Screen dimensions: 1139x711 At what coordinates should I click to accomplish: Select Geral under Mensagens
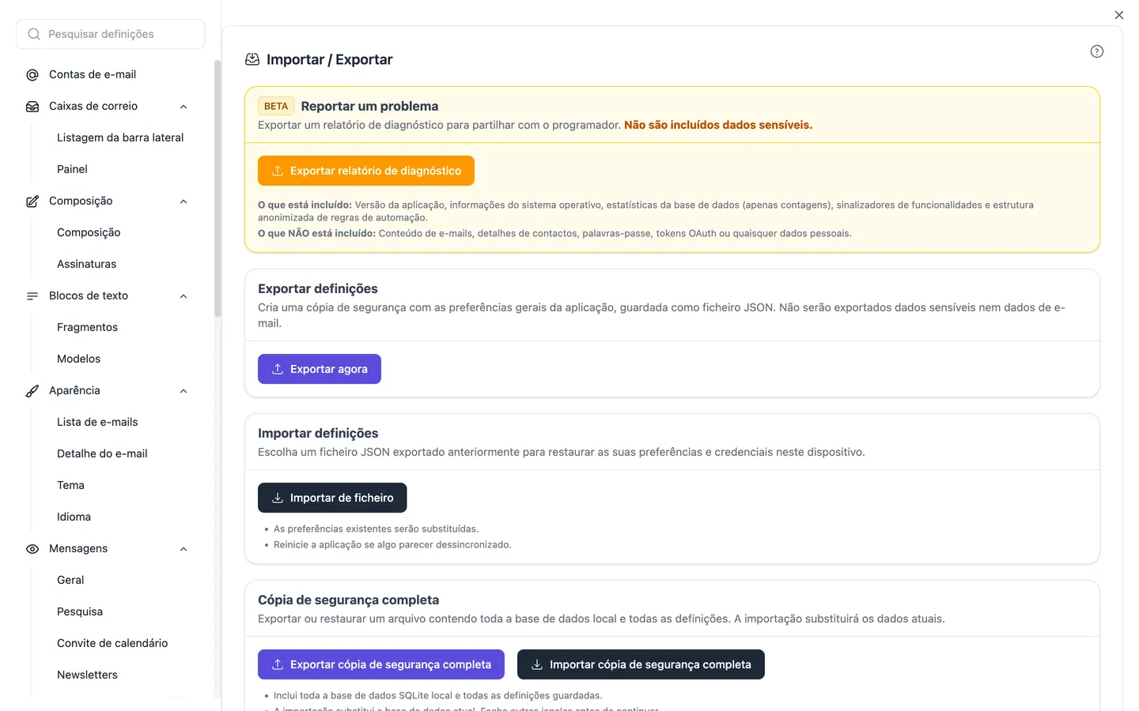click(x=70, y=580)
